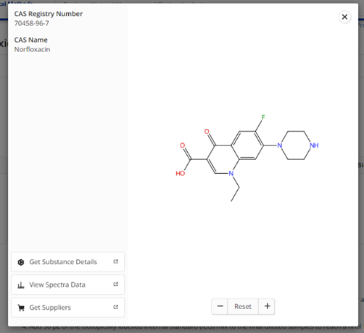Select the CAS Name Norfloxacin text
The height and width of the screenshot is (333, 364).
[32, 49]
